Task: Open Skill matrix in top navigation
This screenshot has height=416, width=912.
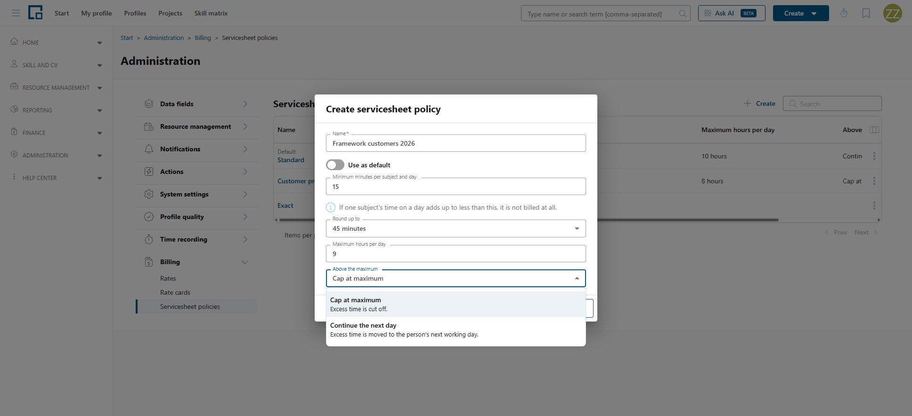Action: point(211,13)
